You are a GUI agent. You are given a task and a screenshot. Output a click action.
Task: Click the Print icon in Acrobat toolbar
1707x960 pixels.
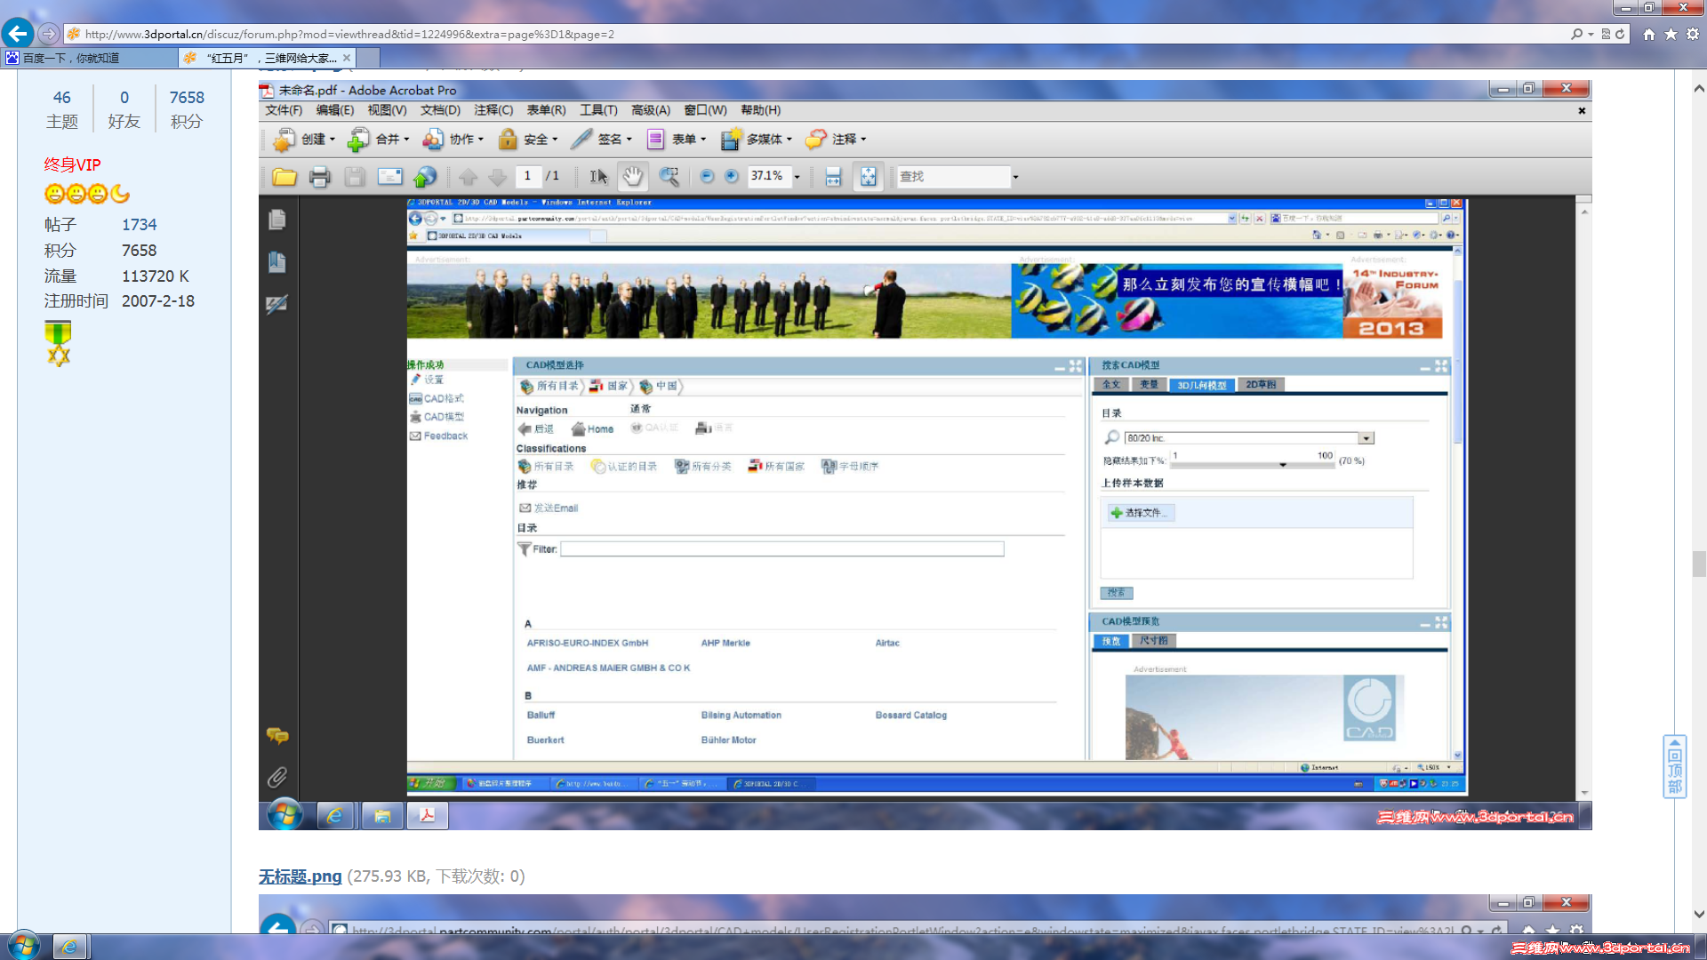[x=319, y=177]
